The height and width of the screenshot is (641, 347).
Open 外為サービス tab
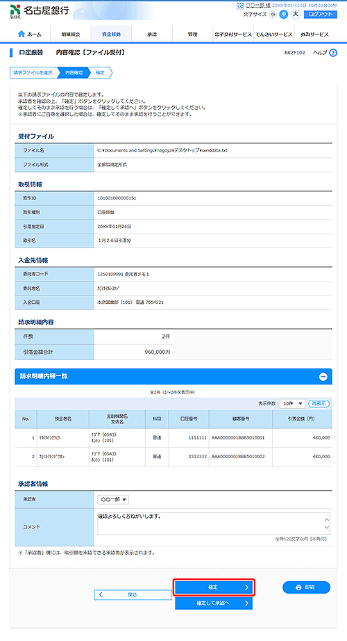(x=314, y=34)
